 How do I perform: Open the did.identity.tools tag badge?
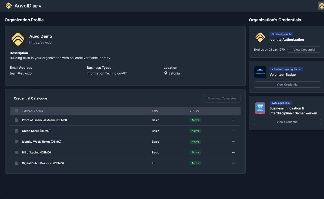coord(281,34)
